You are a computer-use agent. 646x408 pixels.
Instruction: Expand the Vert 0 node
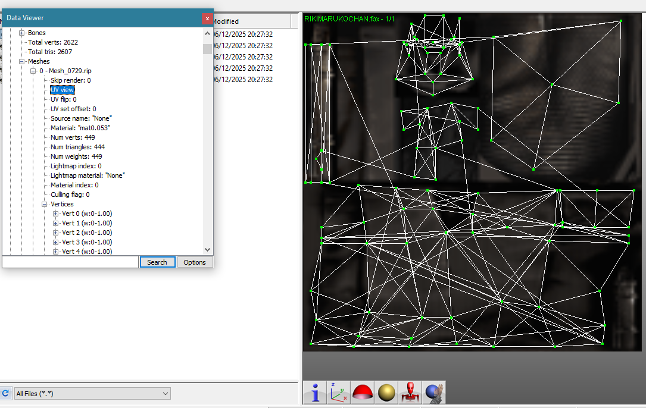point(56,214)
